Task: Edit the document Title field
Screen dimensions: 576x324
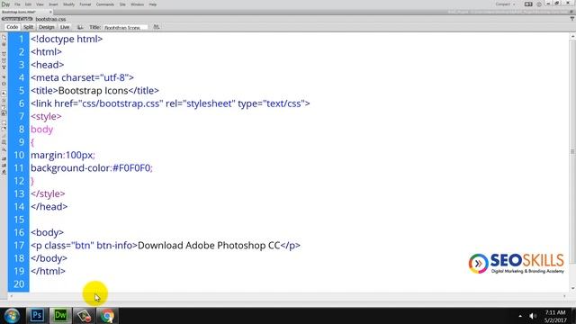Action: [x=125, y=28]
